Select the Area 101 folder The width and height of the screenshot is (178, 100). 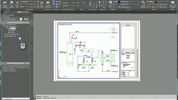[x=13, y=28]
